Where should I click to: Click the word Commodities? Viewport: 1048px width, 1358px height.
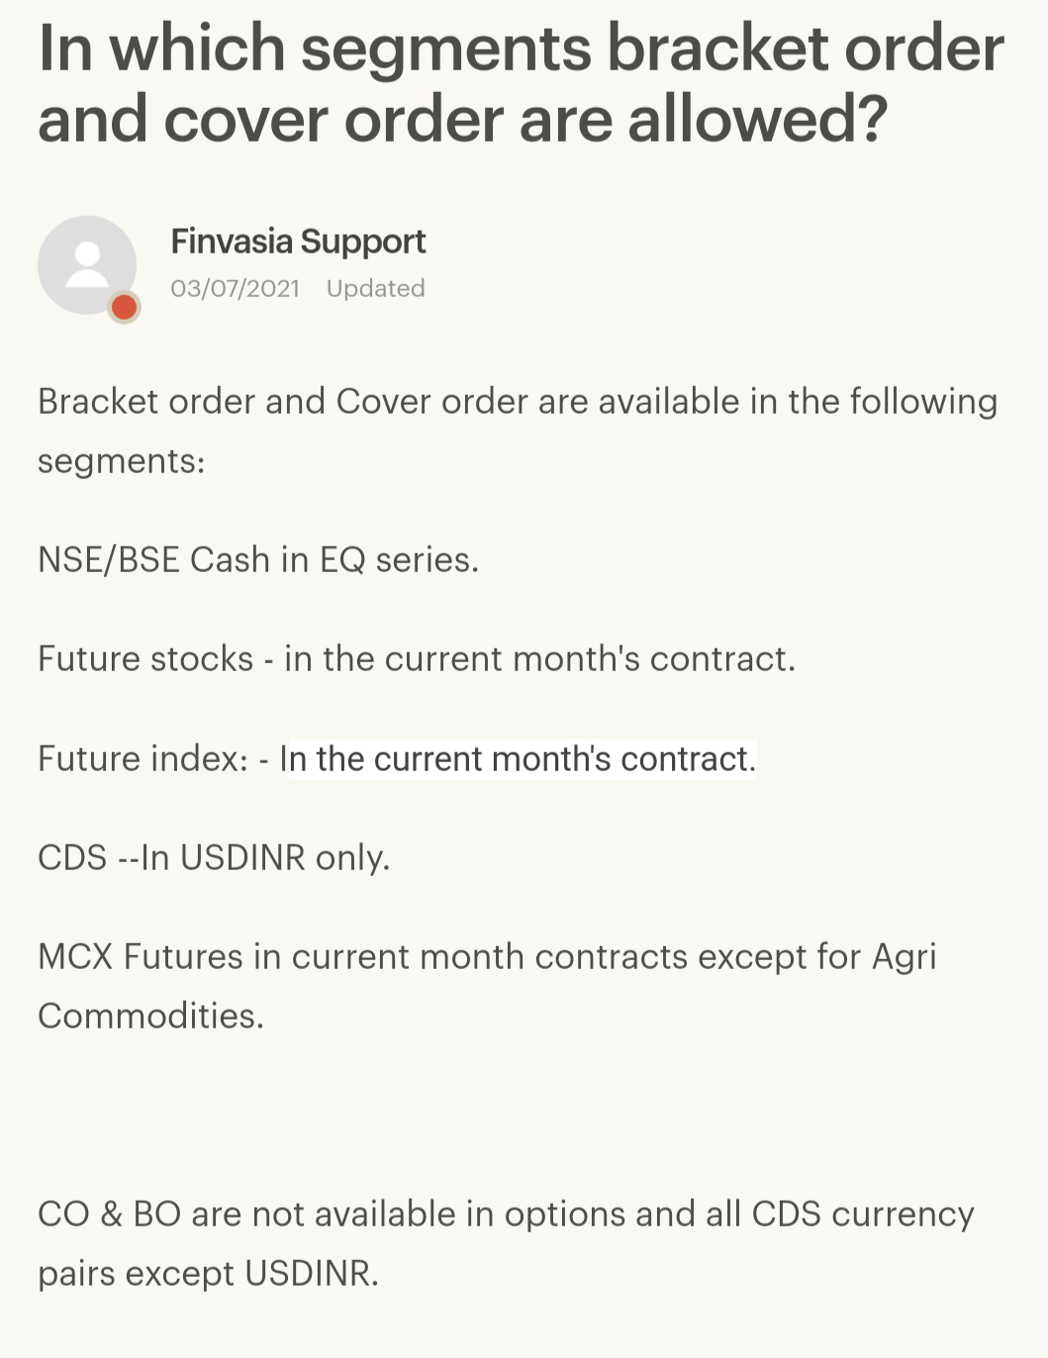tap(150, 1016)
